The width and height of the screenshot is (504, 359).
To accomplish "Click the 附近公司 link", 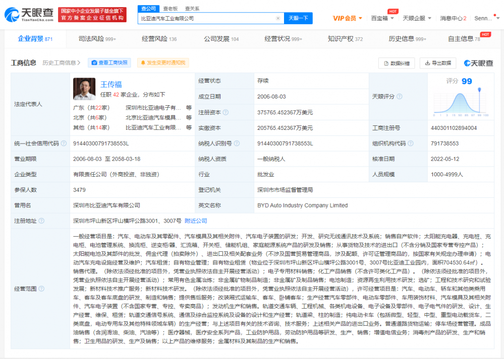I will click(x=196, y=221).
